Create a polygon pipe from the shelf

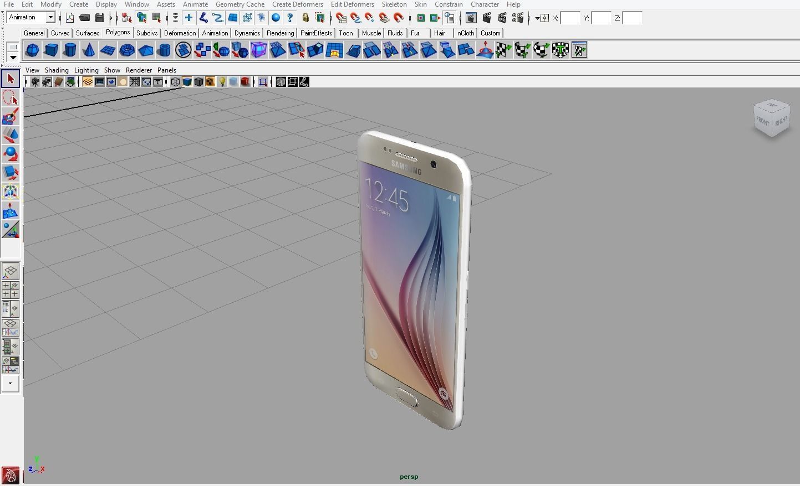pos(164,50)
